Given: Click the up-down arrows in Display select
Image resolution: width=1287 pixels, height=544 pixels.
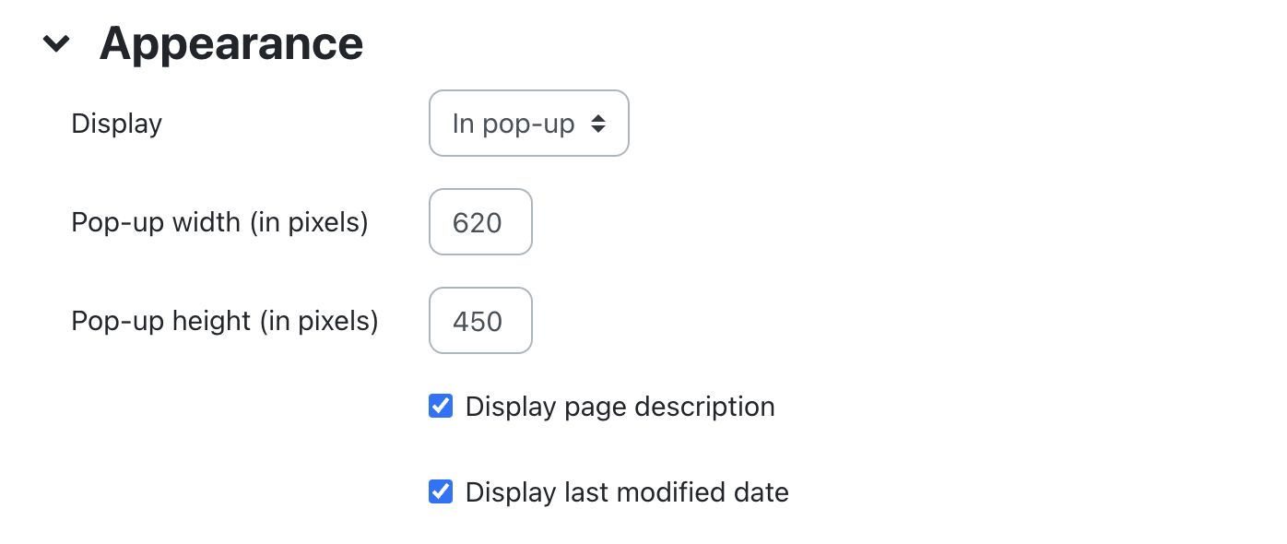Looking at the screenshot, I should [598, 124].
